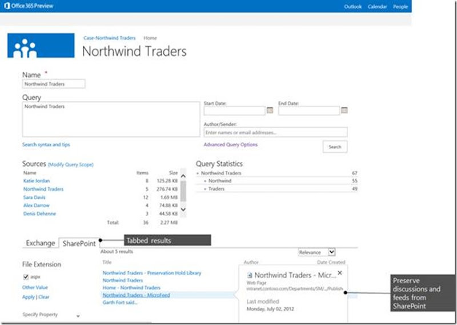The image size is (457, 325).
Task: Click the Date Created column header
Action: point(331,262)
